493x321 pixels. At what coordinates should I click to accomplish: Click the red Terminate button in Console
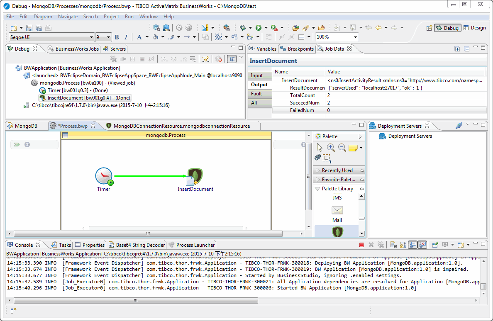[361, 245]
